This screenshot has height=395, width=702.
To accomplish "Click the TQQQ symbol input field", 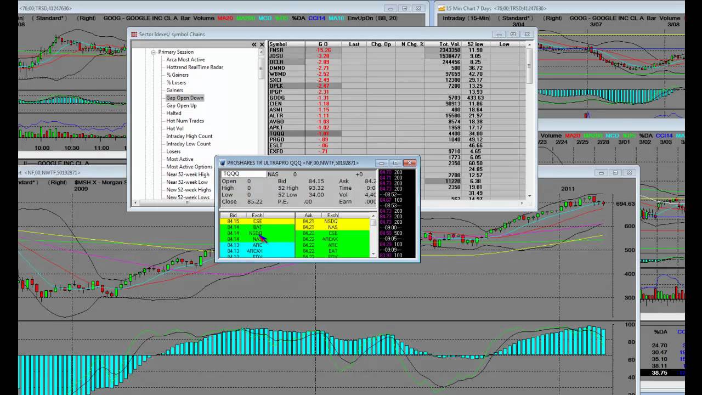I will [x=244, y=174].
